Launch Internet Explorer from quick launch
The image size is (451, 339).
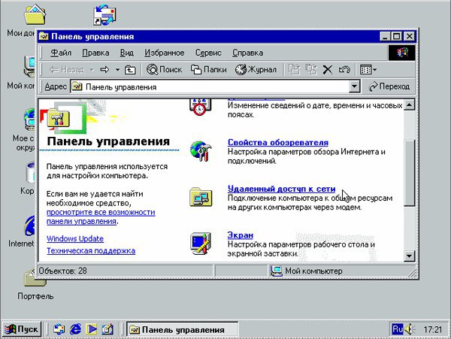pos(75,329)
